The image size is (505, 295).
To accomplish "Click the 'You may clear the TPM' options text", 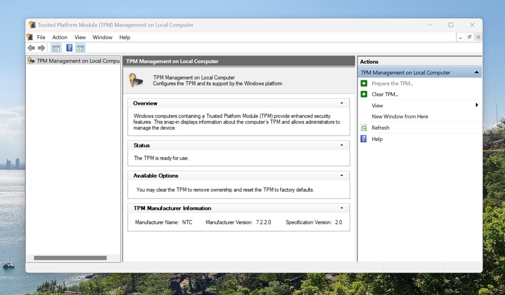I will tap(225, 190).
